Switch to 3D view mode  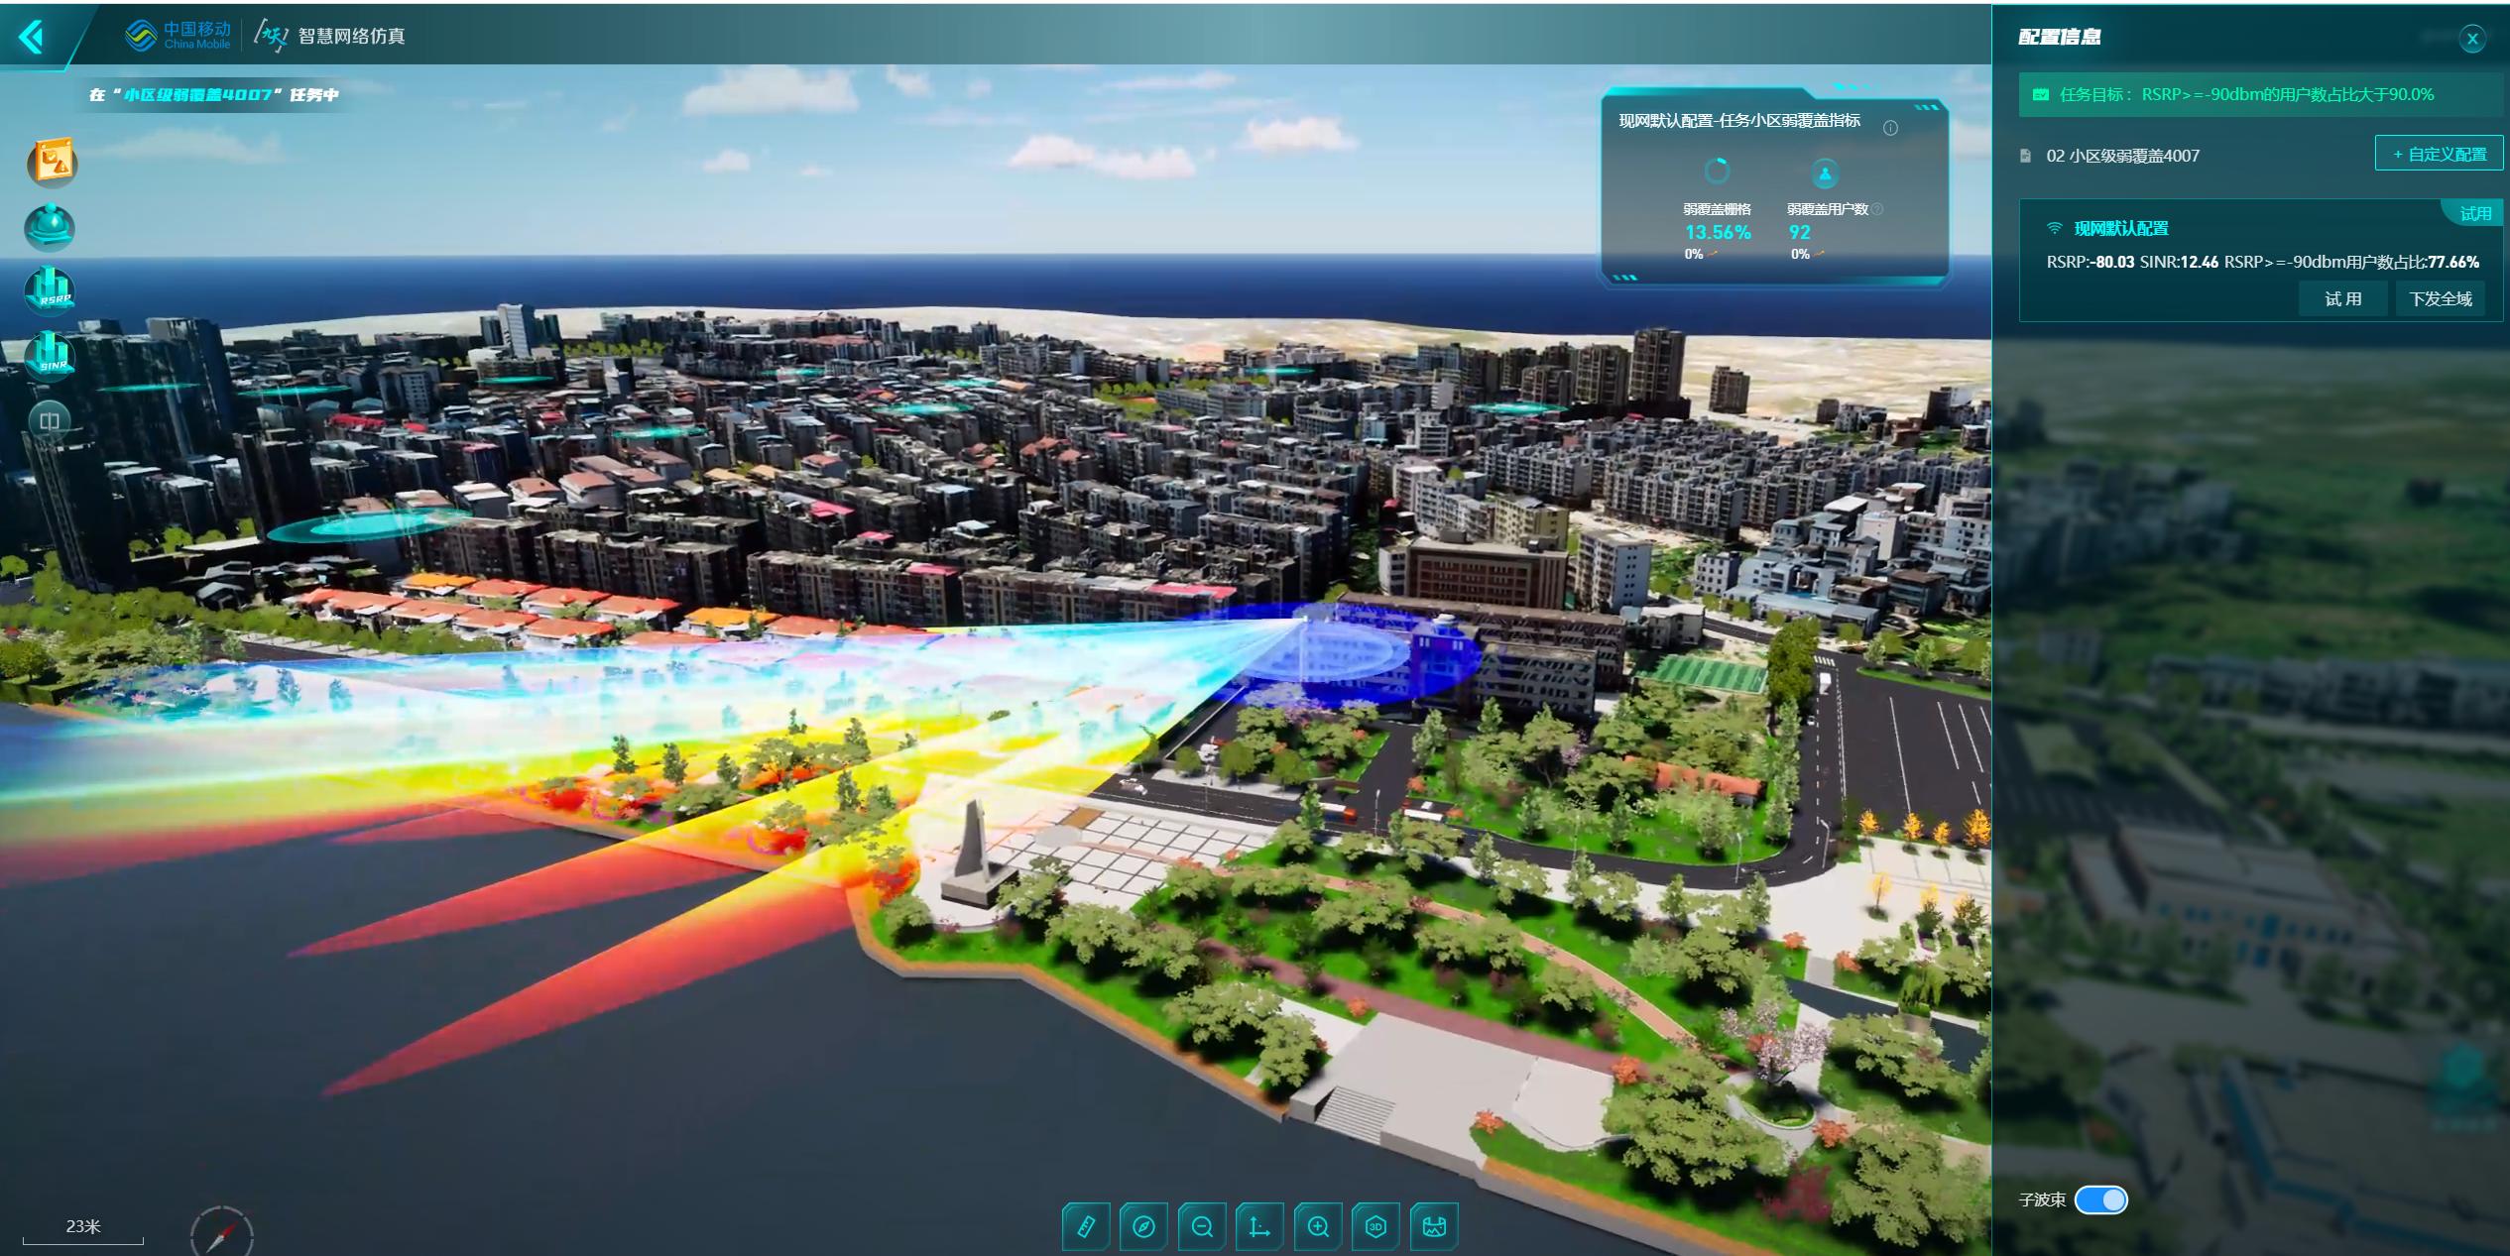[1375, 1227]
